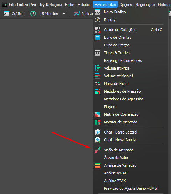The width and height of the screenshot is (171, 194).
Task: Click the Livro de Ofertas blue book icon
Action: click(x=97, y=37)
